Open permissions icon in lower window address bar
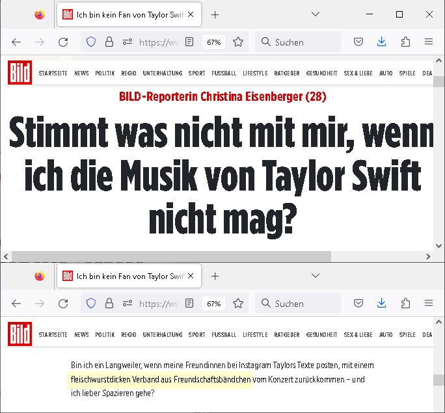The image size is (445, 413). [x=128, y=304]
